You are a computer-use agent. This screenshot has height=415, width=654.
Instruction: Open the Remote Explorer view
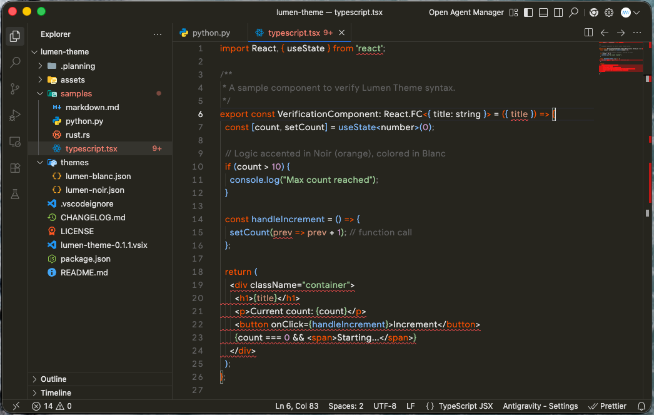(15, 142)
